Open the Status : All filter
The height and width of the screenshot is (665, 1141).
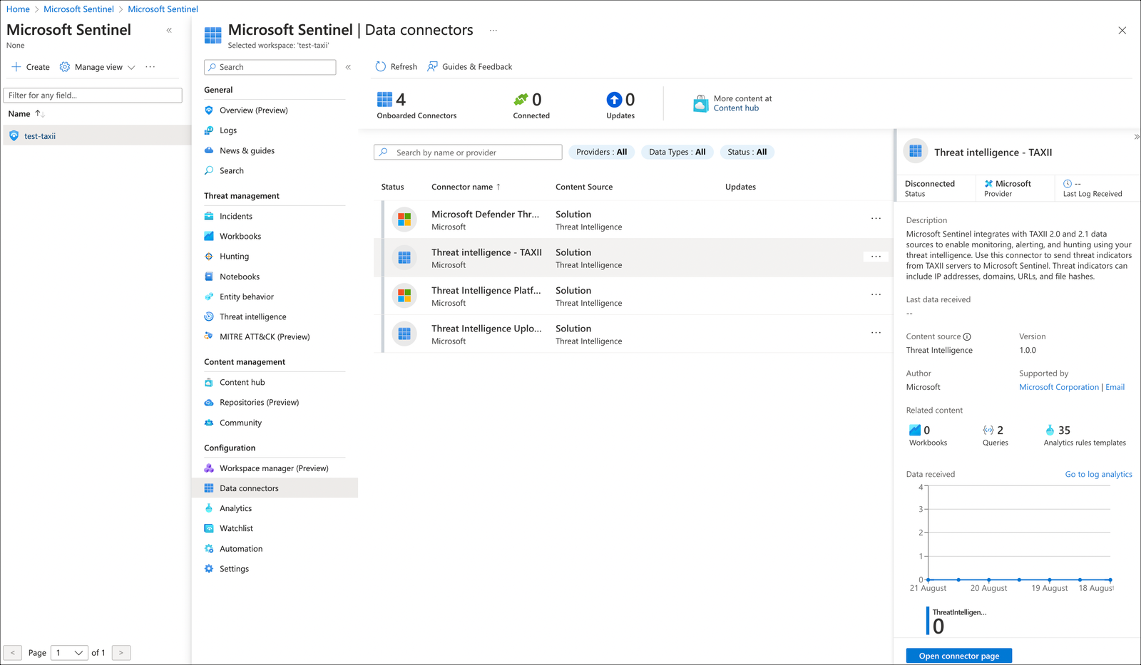pos(747,153)
